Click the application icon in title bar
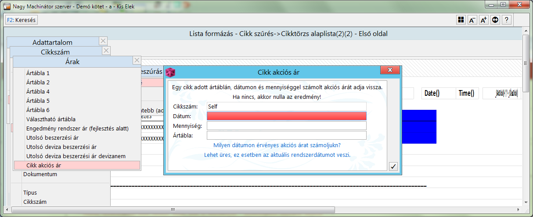 pos(7,6)
